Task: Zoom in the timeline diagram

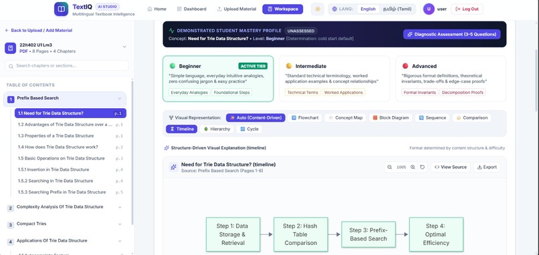Action: (x=413, y=167)
